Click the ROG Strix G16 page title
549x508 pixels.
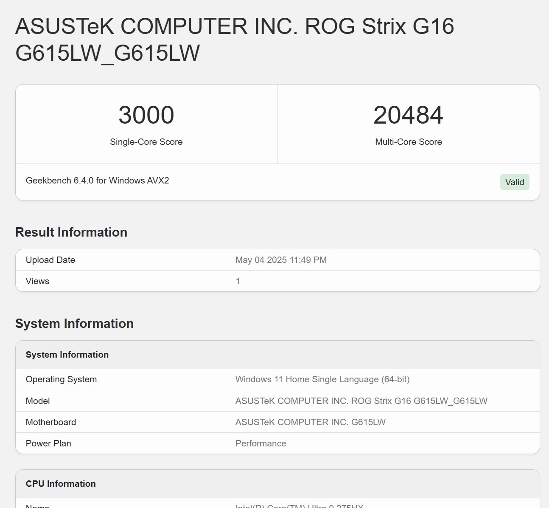pos(234,40)
